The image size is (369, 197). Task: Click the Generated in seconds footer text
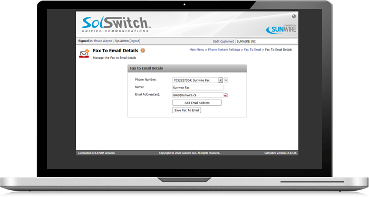[96, 153]
